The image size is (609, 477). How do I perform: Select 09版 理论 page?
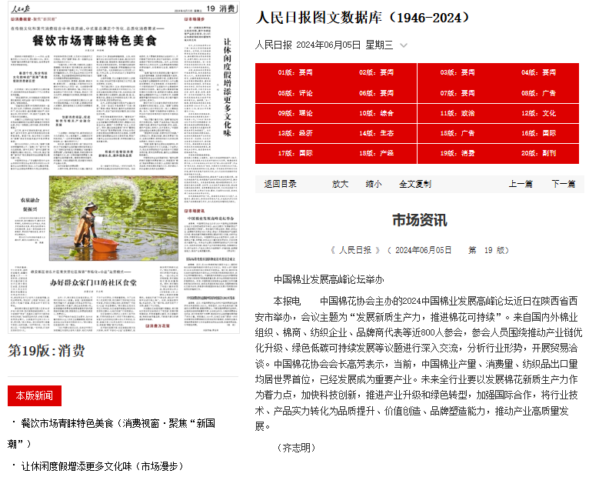[295, 113]
